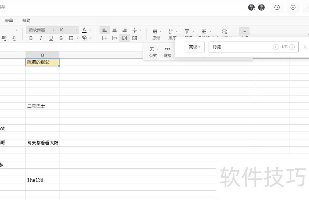Open the version history clock icon
This screenshot has height=200, width=309.
pos(277,7)
